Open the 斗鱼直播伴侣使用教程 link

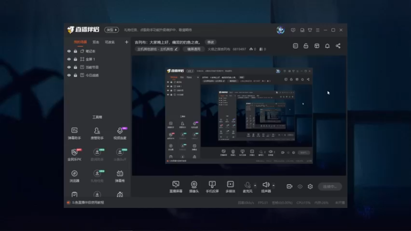point(88,202)
